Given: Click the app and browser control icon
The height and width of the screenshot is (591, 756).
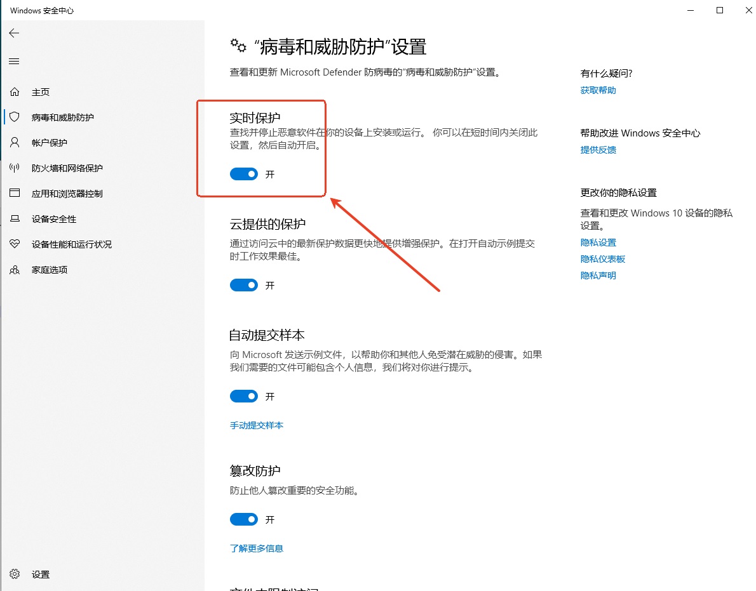Looking at the screenshot, I should [15, 194].
